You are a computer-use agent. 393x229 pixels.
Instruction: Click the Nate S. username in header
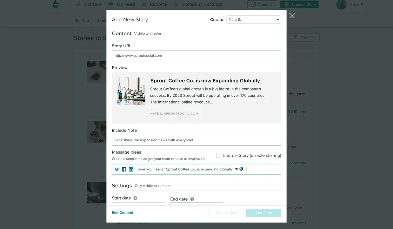pos(357,5)
